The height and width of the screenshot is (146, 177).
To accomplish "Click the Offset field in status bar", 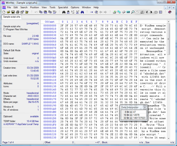I will click(x=59, y=142).
